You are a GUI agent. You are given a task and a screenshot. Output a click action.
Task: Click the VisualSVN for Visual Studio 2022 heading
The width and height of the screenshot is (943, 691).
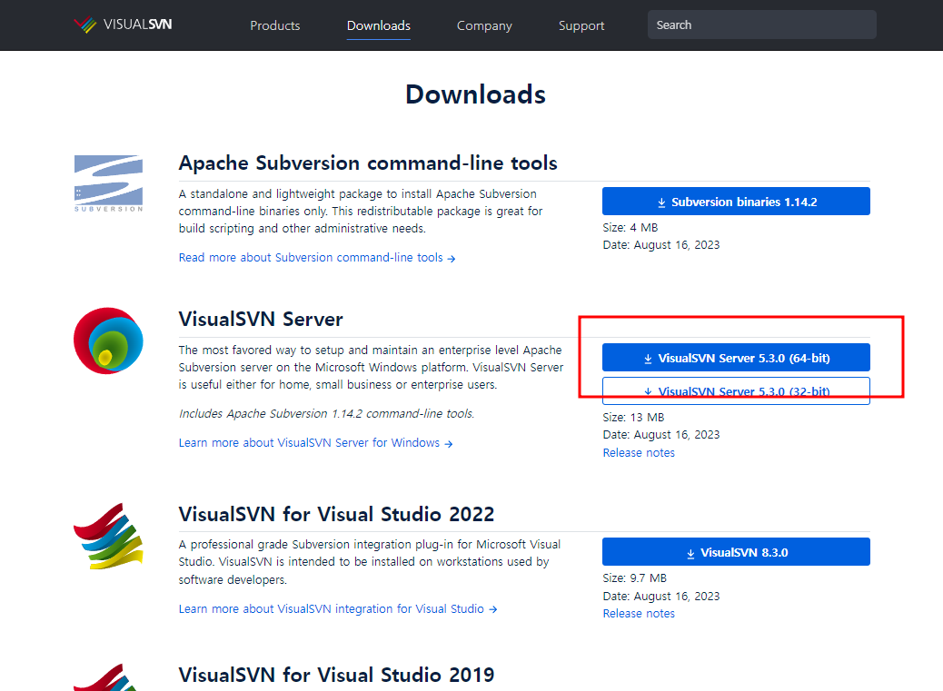(336, 514)
